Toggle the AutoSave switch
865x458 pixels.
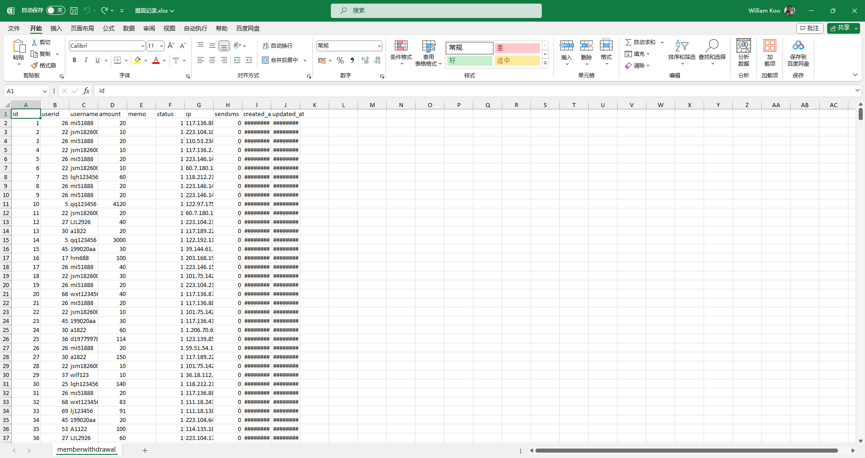56,10
